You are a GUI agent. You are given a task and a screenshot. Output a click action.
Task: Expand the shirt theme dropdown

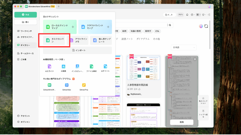tap(204, 15)
